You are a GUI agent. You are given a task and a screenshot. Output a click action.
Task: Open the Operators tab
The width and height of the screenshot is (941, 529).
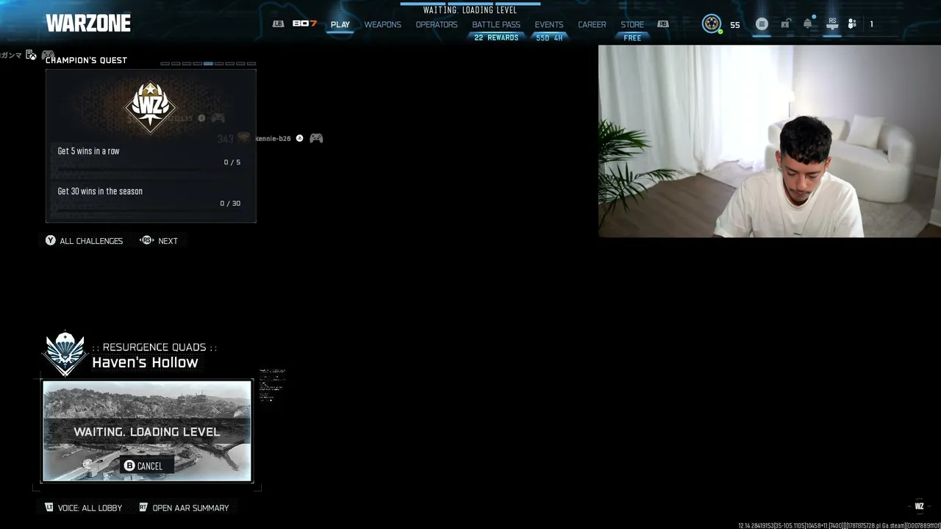pos(437,24)
